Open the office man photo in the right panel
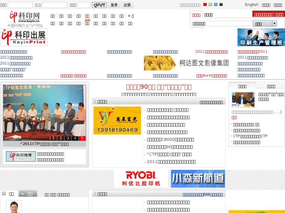Viewport: 285px width, 213px height. click(243, 100)
